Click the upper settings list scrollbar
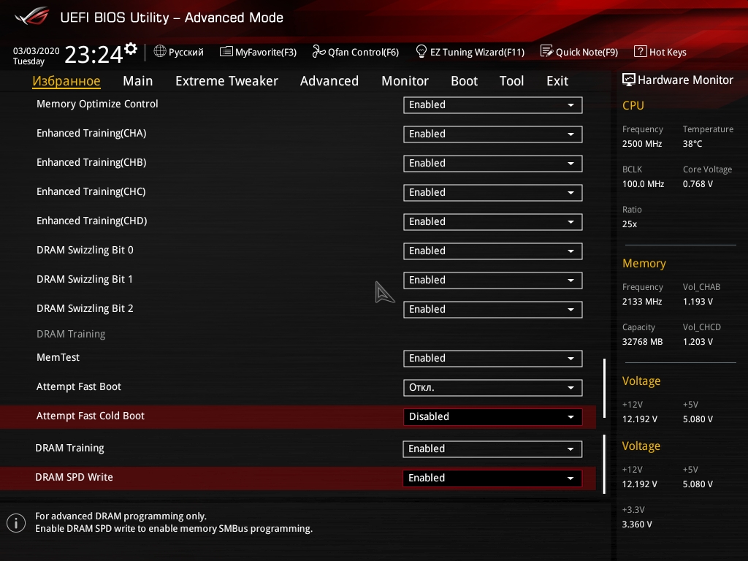 coord(604,389)
